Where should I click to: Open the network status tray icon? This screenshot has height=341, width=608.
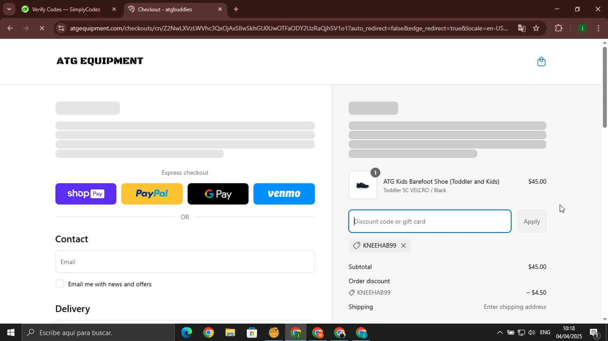[x=521, y=333]
